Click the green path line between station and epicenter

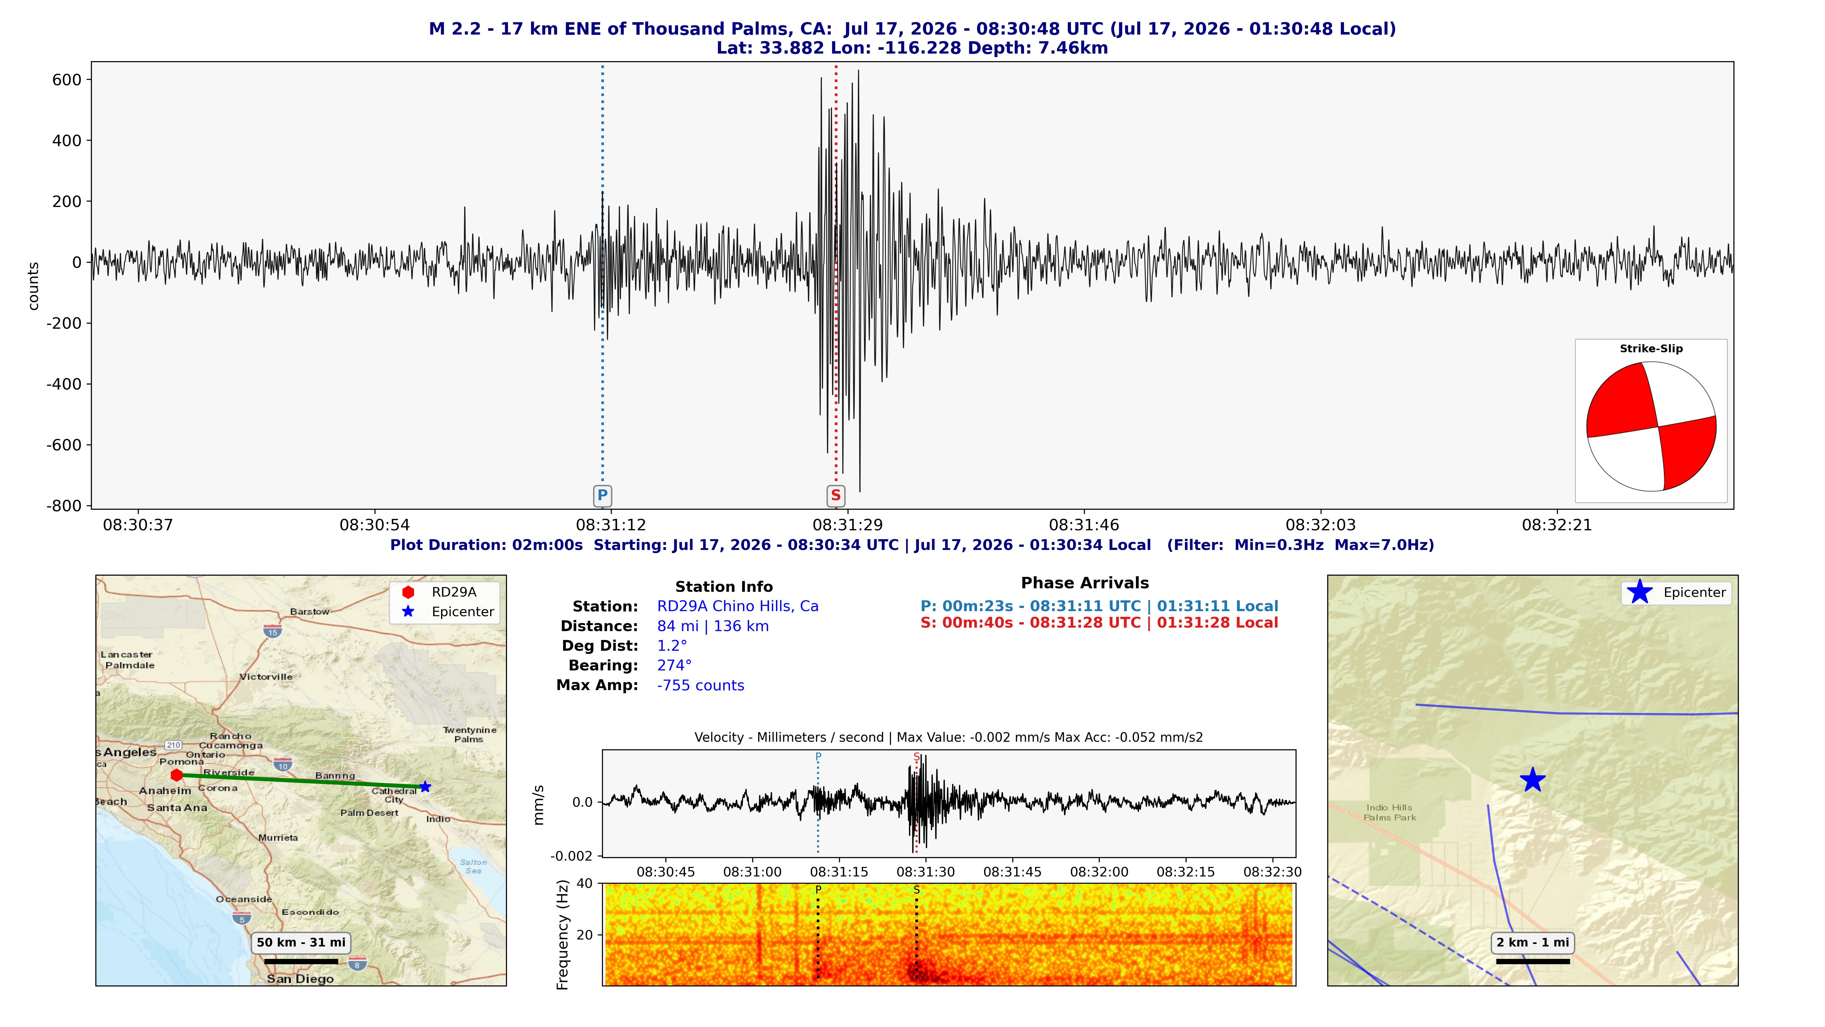[301, 781]
